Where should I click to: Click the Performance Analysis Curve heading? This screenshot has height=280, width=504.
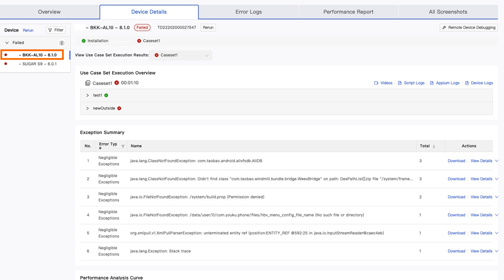[x=111, y=277]
